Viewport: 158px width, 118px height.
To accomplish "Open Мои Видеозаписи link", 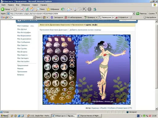I will coord(24,36).
